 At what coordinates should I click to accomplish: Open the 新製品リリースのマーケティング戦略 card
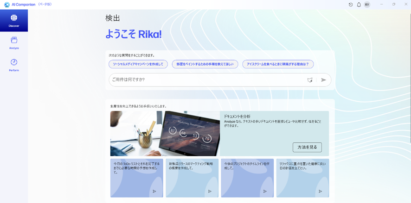[x=192, y=178]
